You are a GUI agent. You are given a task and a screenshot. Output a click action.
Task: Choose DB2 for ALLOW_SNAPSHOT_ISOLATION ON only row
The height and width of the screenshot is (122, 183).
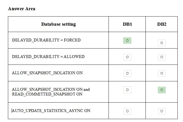point(162,73)
